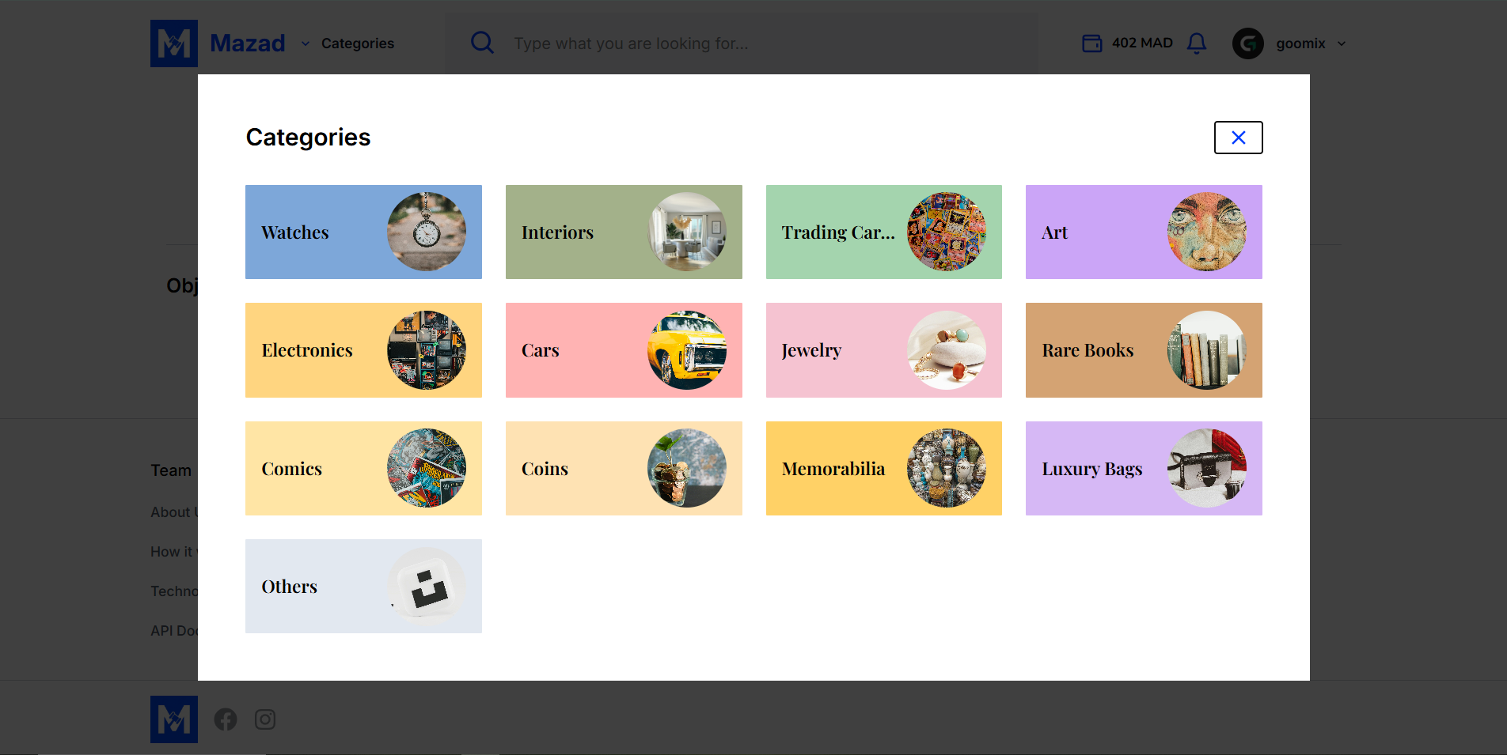Open the Others category tile

(x=363, y=586)
